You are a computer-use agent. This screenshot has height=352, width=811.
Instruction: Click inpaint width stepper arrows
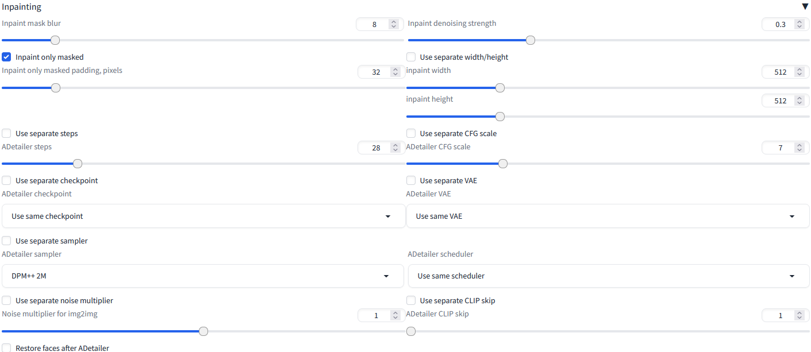799,72
